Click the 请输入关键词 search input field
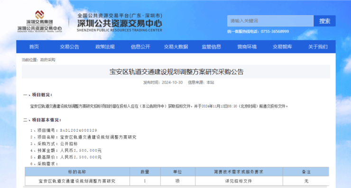 coord(270,21)
